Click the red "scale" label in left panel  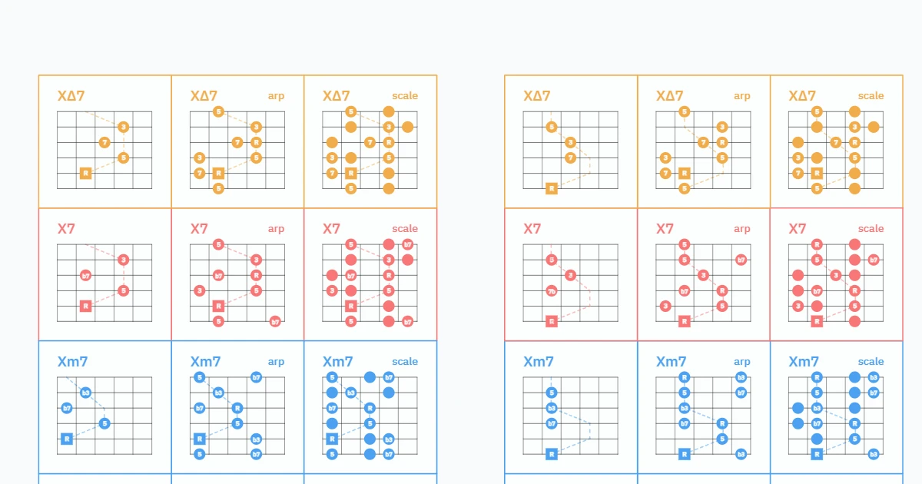point(405,229)
